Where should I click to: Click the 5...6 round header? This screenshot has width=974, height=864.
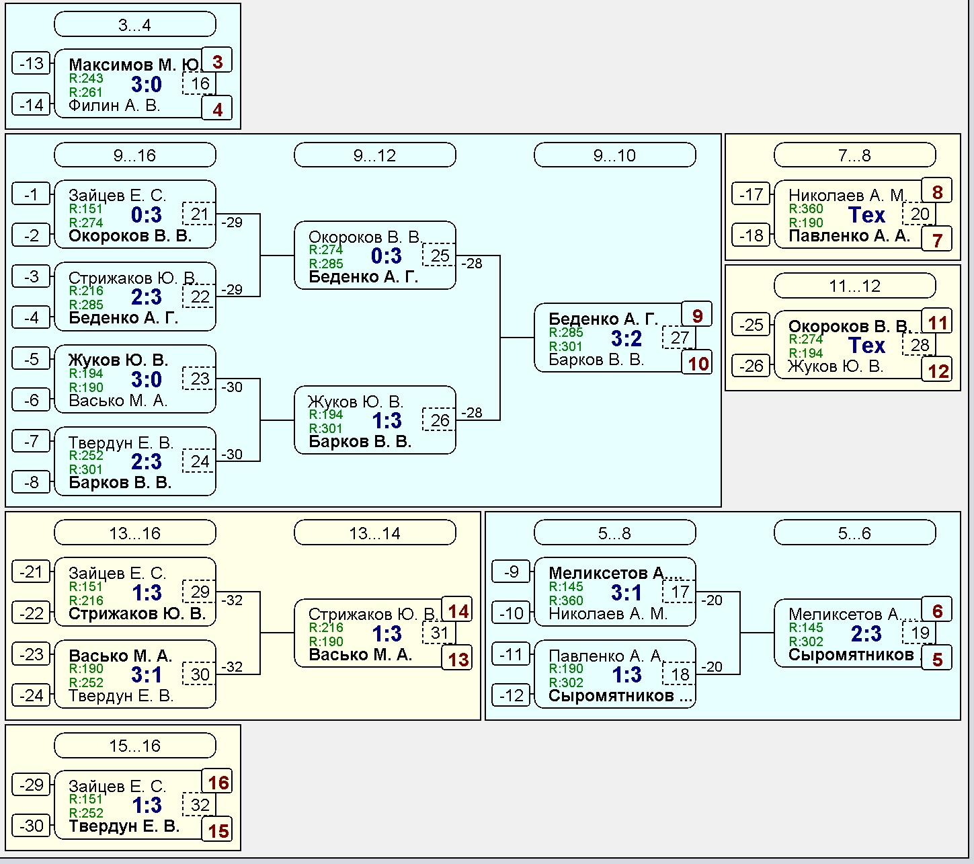coord(854,533)
